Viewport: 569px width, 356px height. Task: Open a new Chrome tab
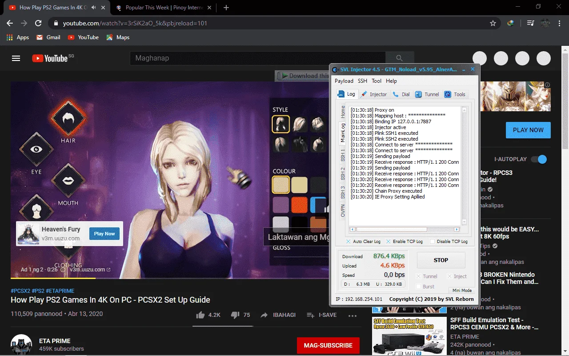[226, 8]
